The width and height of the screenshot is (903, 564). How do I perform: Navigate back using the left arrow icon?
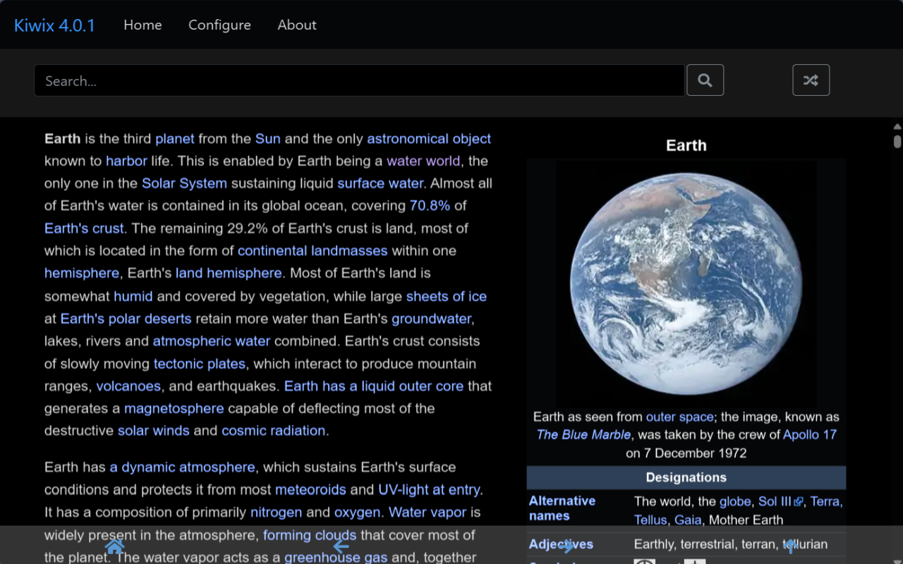[x=341, y=546]
